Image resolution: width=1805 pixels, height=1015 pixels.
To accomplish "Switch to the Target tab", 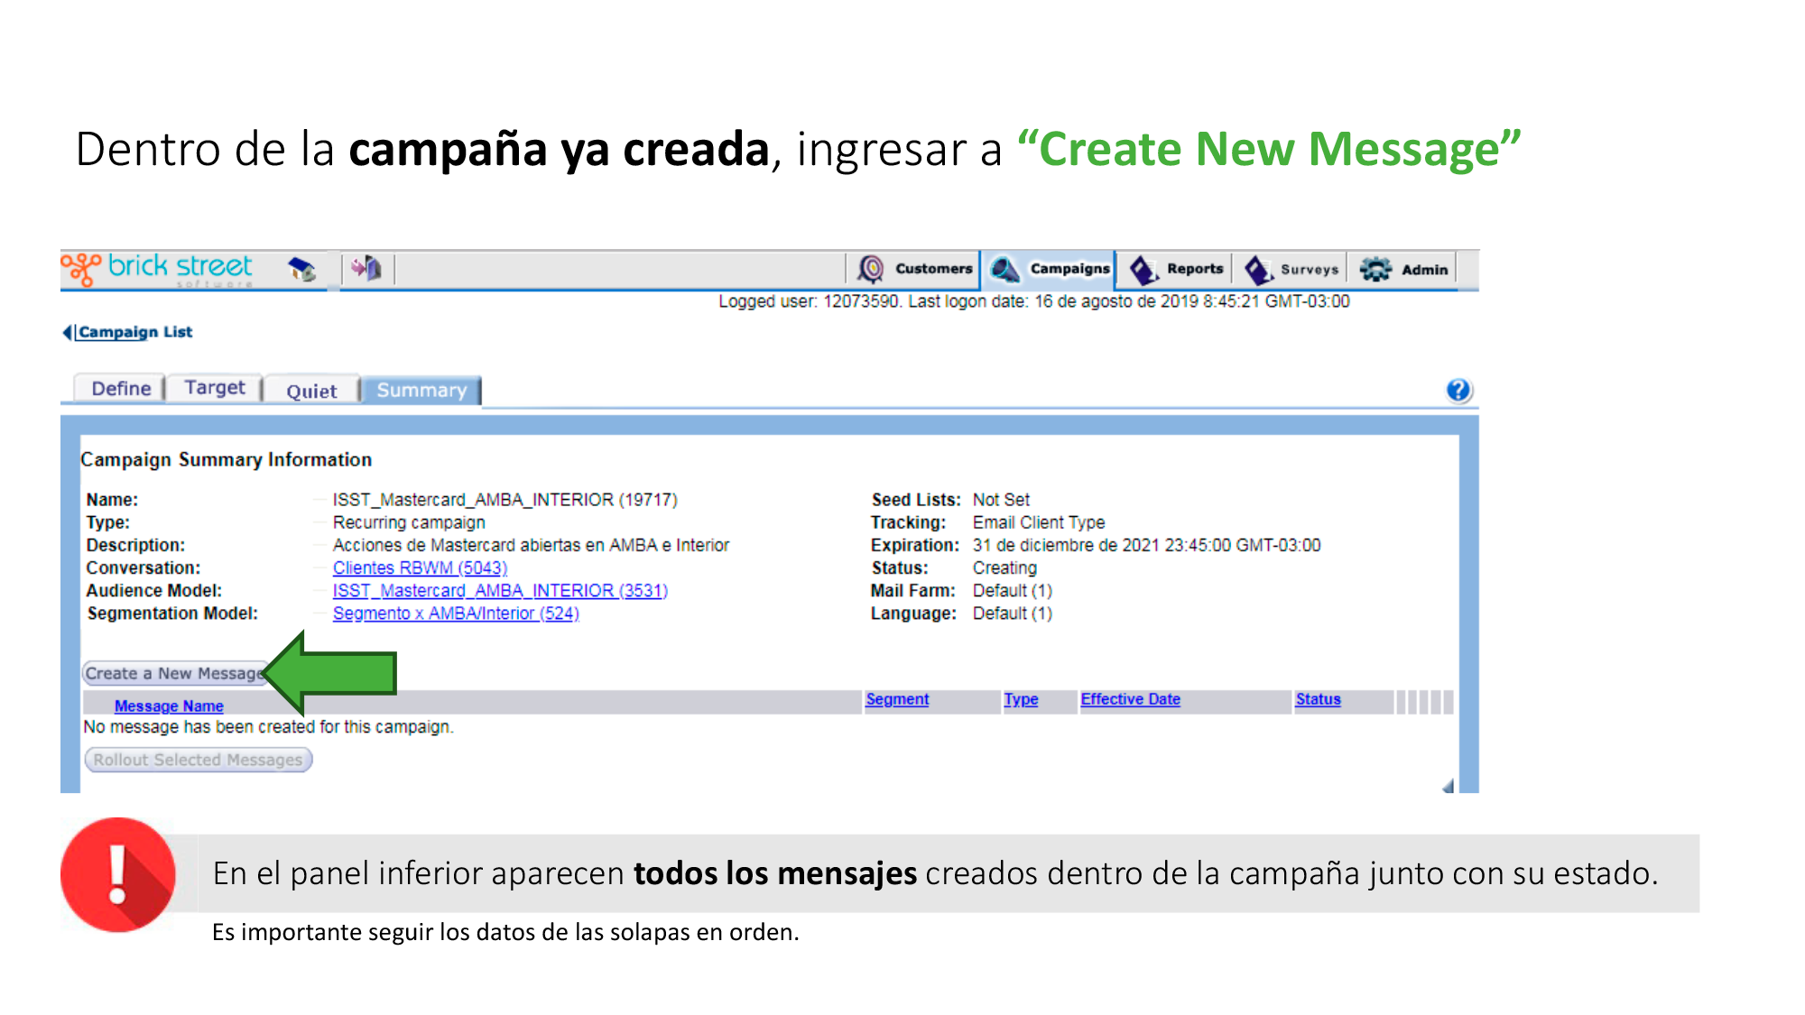I will [x=215, y=388].
